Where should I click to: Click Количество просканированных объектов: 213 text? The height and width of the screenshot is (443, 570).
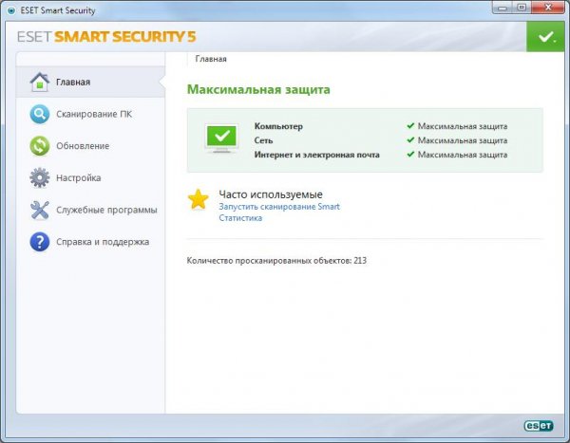coord(276,261)
